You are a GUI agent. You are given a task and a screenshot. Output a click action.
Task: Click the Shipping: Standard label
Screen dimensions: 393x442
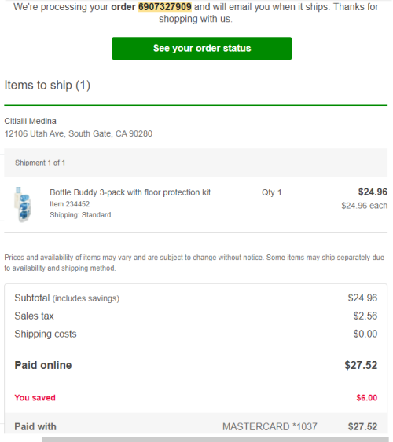(80, 215)
